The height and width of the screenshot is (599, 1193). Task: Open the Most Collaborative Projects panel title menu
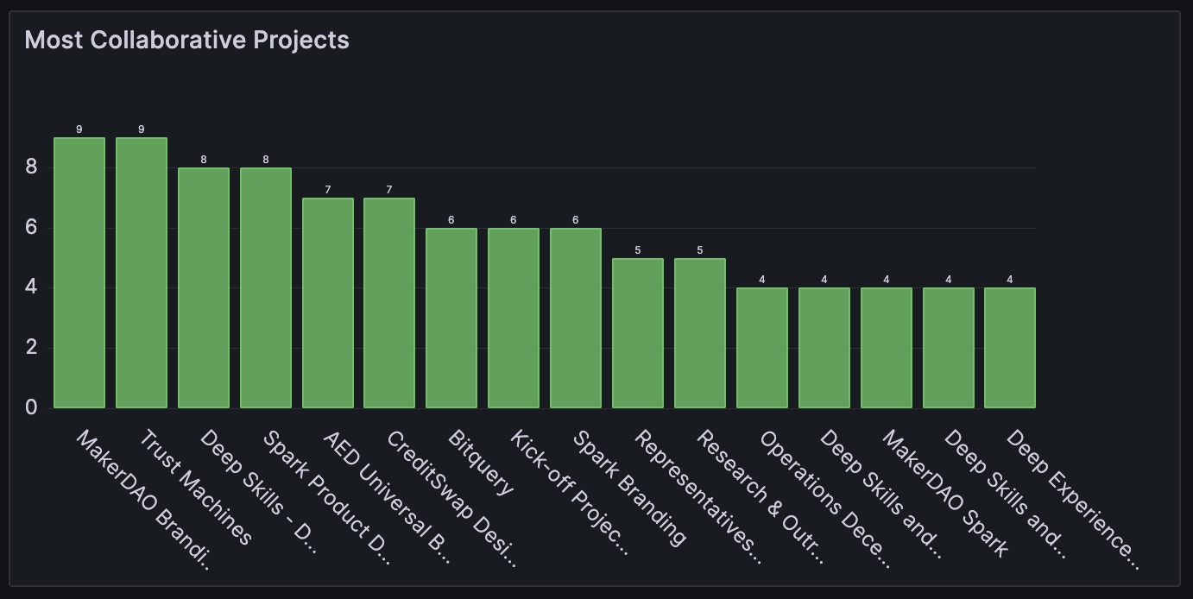(187, 40)
